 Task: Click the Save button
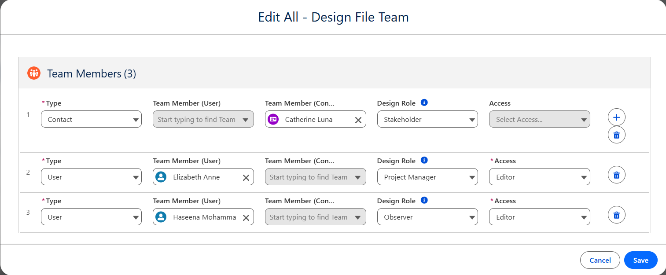[x=640, y=260]
